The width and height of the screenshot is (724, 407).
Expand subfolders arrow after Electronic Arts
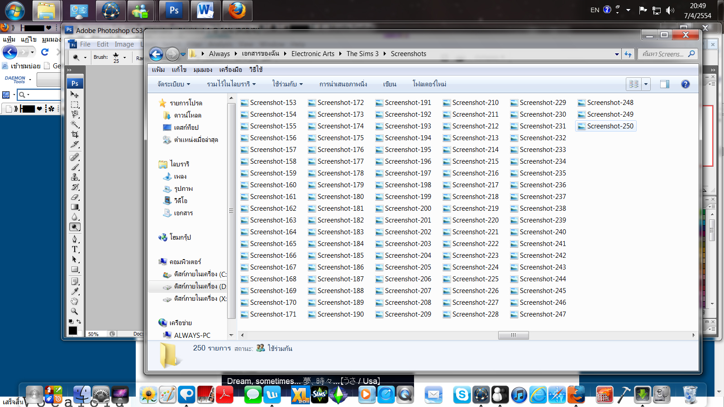pyautogui.click(x=340, y=54)
